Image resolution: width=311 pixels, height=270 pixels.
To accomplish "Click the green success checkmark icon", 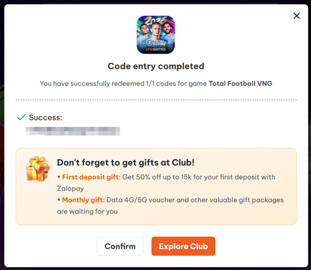I will 21,117.
